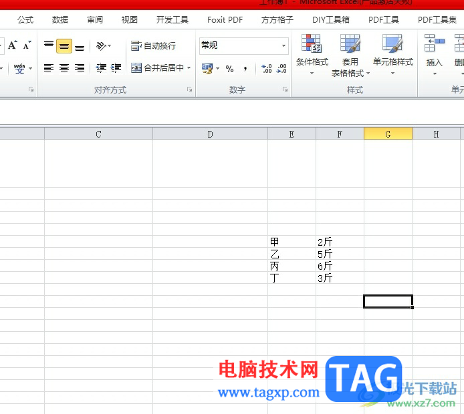Expand the wén phonetic dropdown arrow

tap(31, 69)
